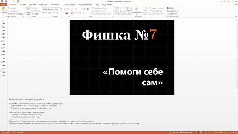Toggle strikethrough formatting

55,13
